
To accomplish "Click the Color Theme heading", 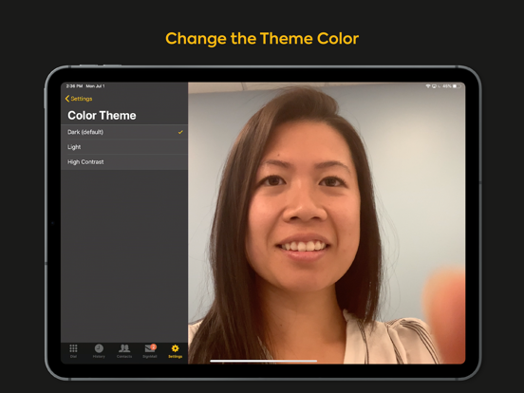I will [x=102, y=115].
